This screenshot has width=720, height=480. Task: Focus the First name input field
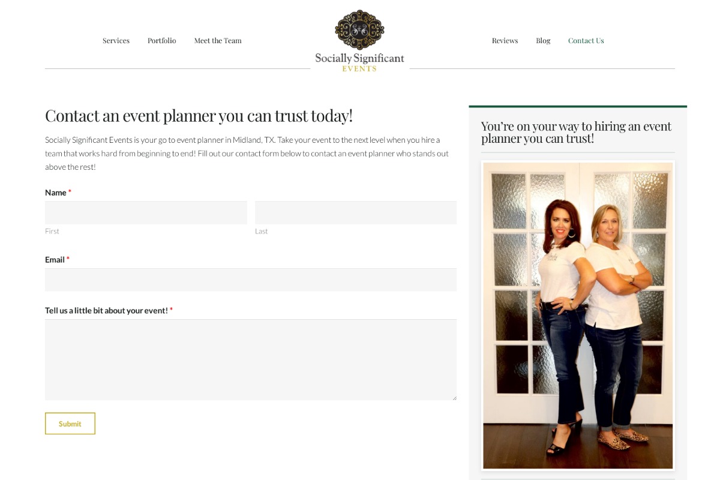coord(146,212)
